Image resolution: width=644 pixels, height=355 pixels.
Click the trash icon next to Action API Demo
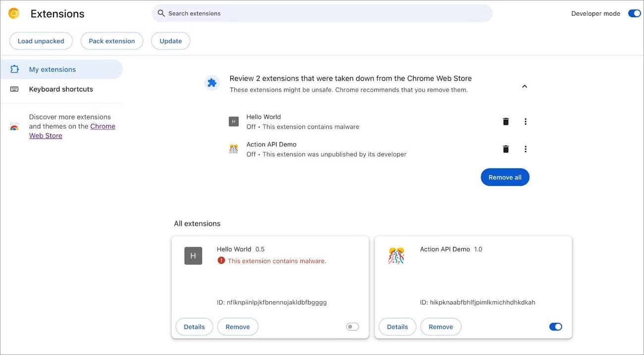503,148
